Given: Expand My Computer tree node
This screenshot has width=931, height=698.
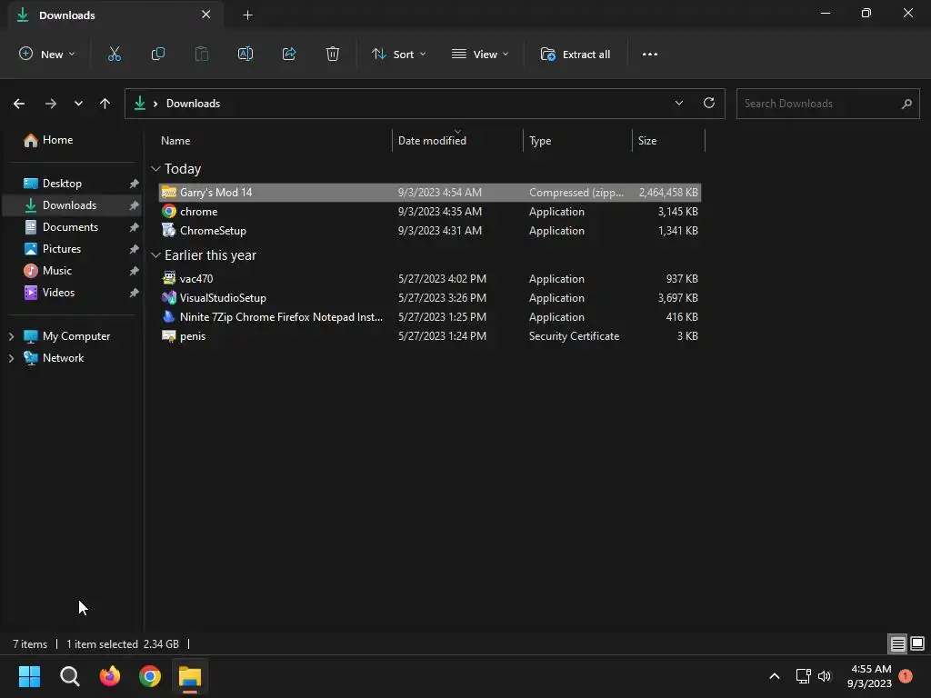Looking at the screenshot, I should coord(11,336).
